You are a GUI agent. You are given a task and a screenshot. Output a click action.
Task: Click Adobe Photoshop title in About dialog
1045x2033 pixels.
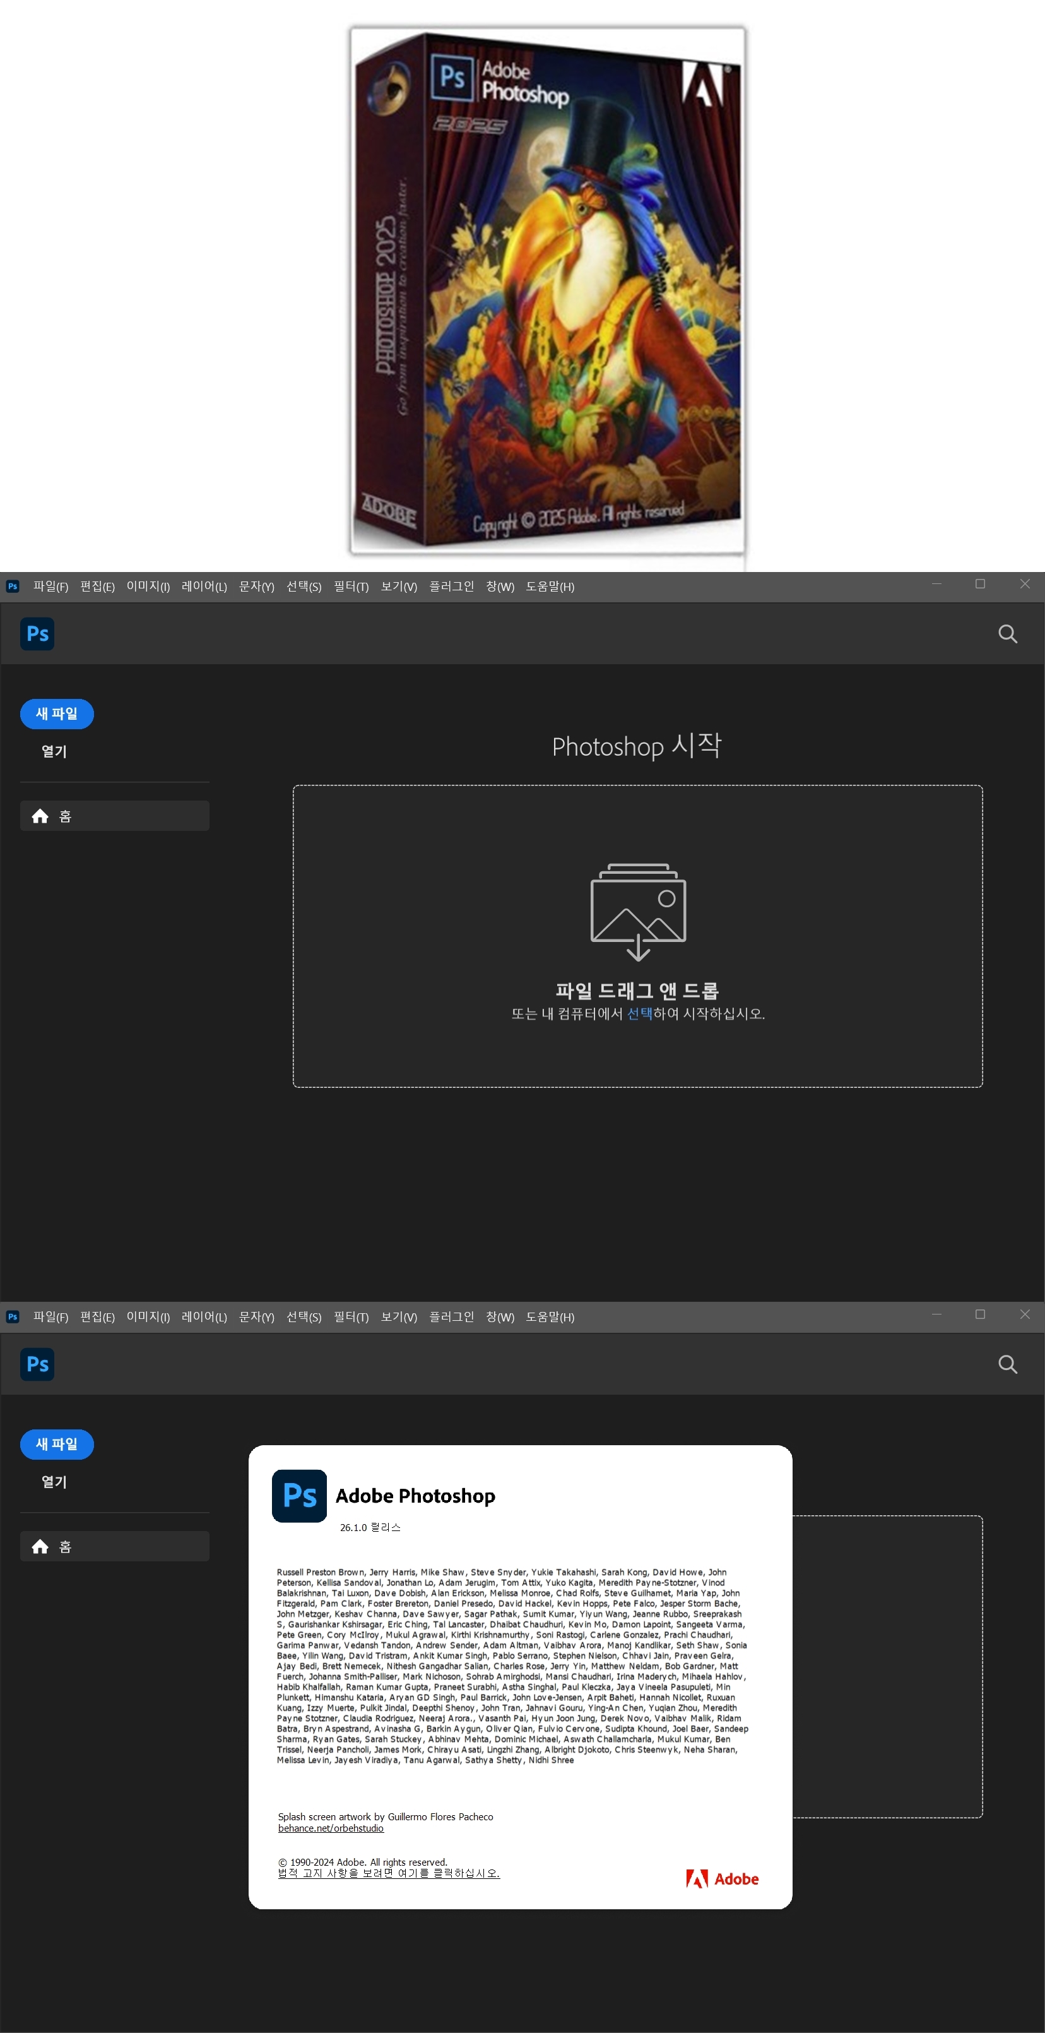coord(416,1496)
